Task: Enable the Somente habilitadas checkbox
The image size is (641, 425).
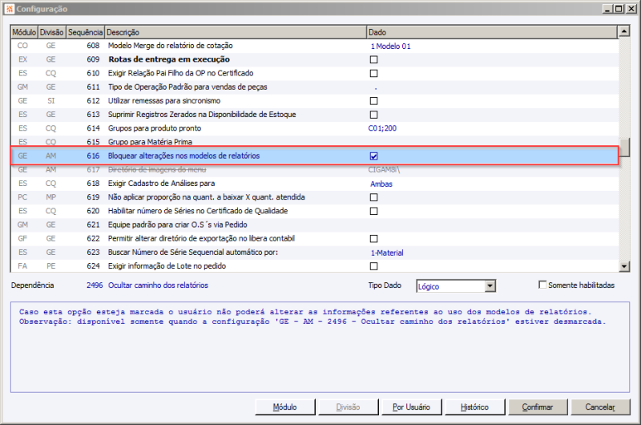Action: click(x=542, y=285)
